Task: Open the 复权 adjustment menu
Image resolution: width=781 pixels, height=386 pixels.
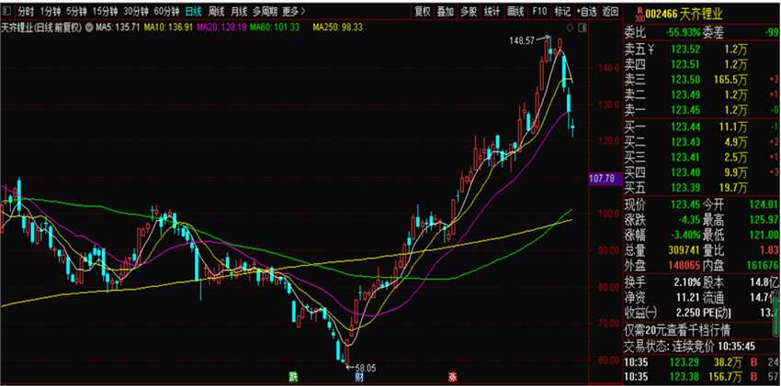Action: 423,11
